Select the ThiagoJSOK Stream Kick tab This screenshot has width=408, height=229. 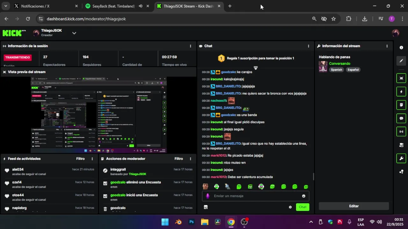[189, 6]
